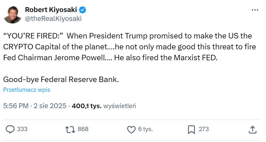Click the "6 tys." likes count
Screen dimensions: 266x142
(x=145, y=129)
